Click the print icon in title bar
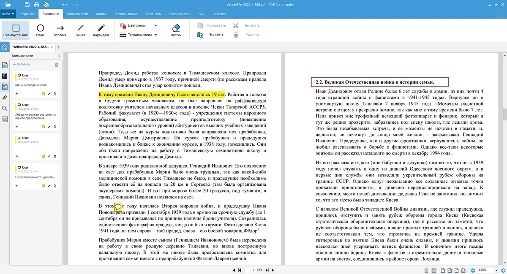The image size is (507, 274). (37, 5)
